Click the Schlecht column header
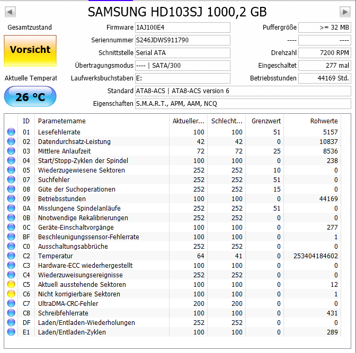The height and width of the screenshot is (353, 356). click(x=226, y=121)
